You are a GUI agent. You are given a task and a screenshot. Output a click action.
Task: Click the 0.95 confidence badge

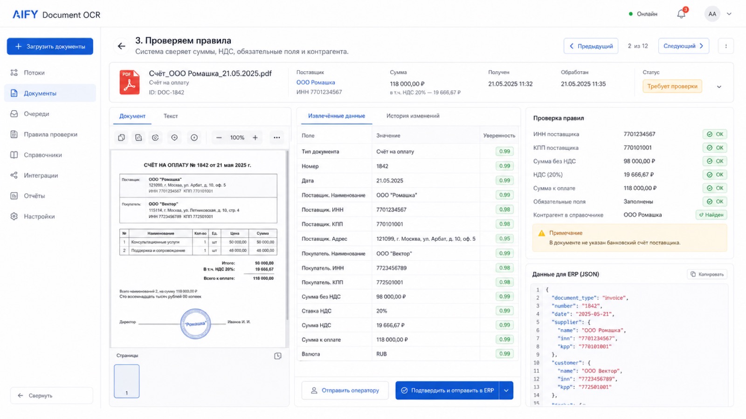pos(504,239)
